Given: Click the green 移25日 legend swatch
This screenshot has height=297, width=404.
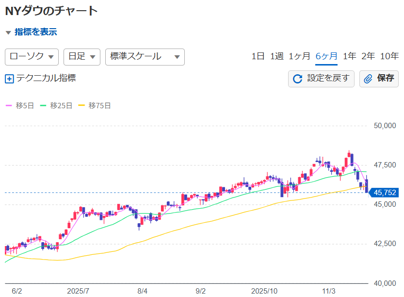Looking at the screenshot, I should pos(43,105).
